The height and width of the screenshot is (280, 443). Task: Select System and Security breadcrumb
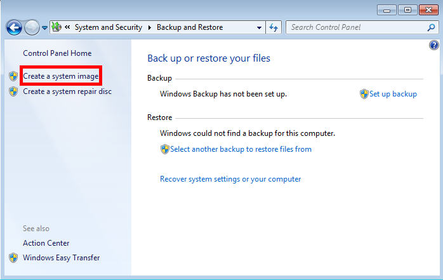(x=108, y=27)
